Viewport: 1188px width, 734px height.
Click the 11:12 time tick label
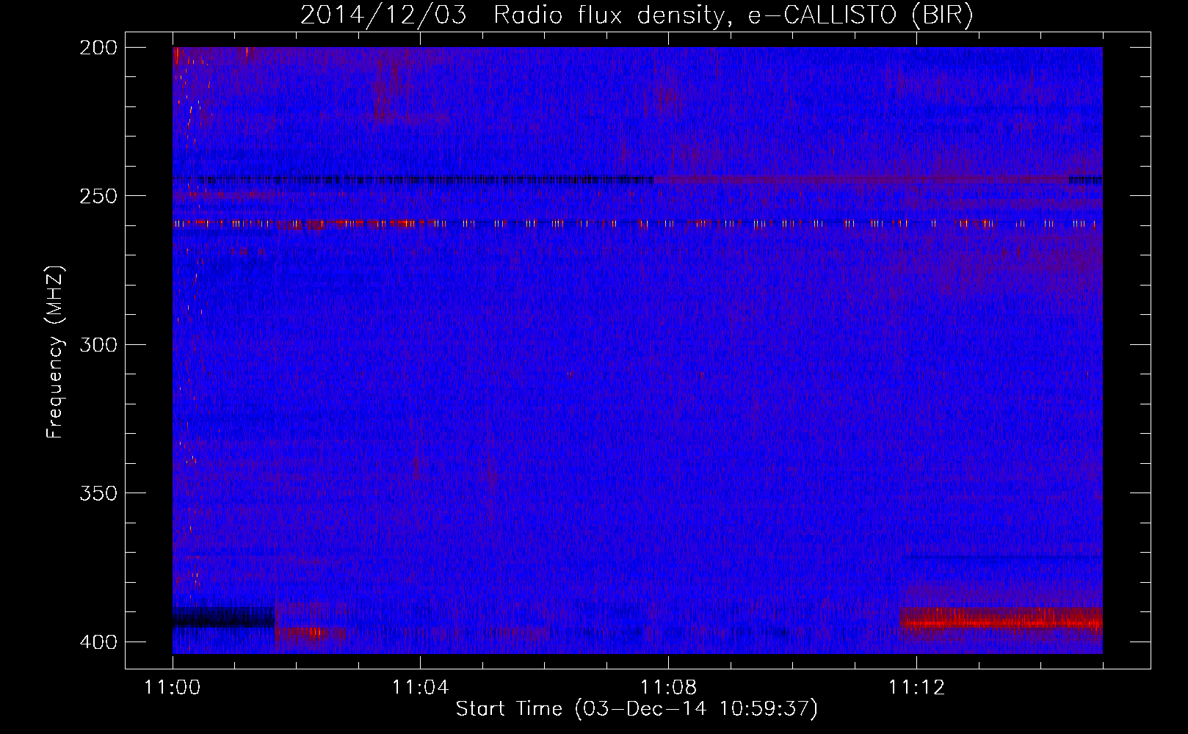point(916,688)
